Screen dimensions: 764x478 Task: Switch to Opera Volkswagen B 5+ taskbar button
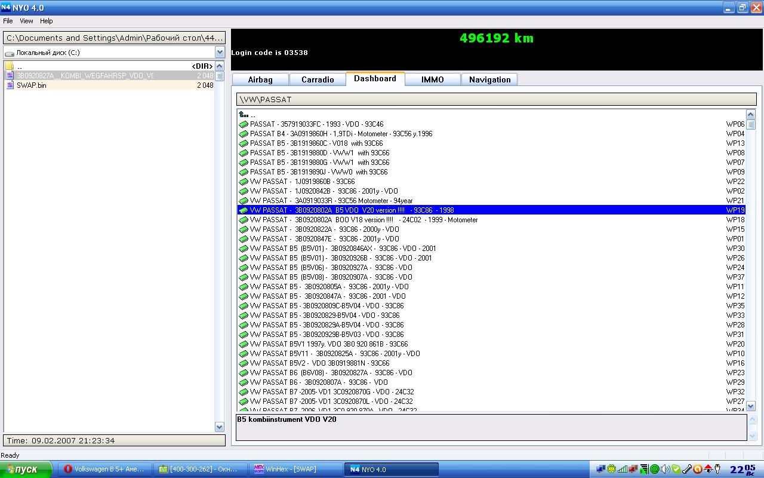(104, 470)
